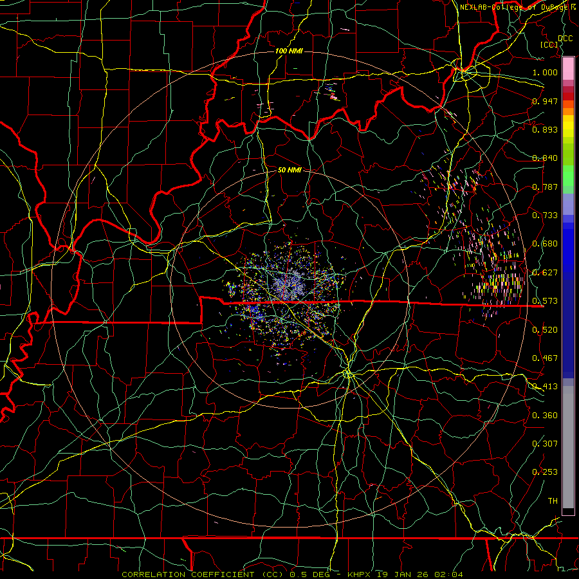
Task: Click the 50 NMI range ring label
Action: pyautogui.click(x=289, y=170)
